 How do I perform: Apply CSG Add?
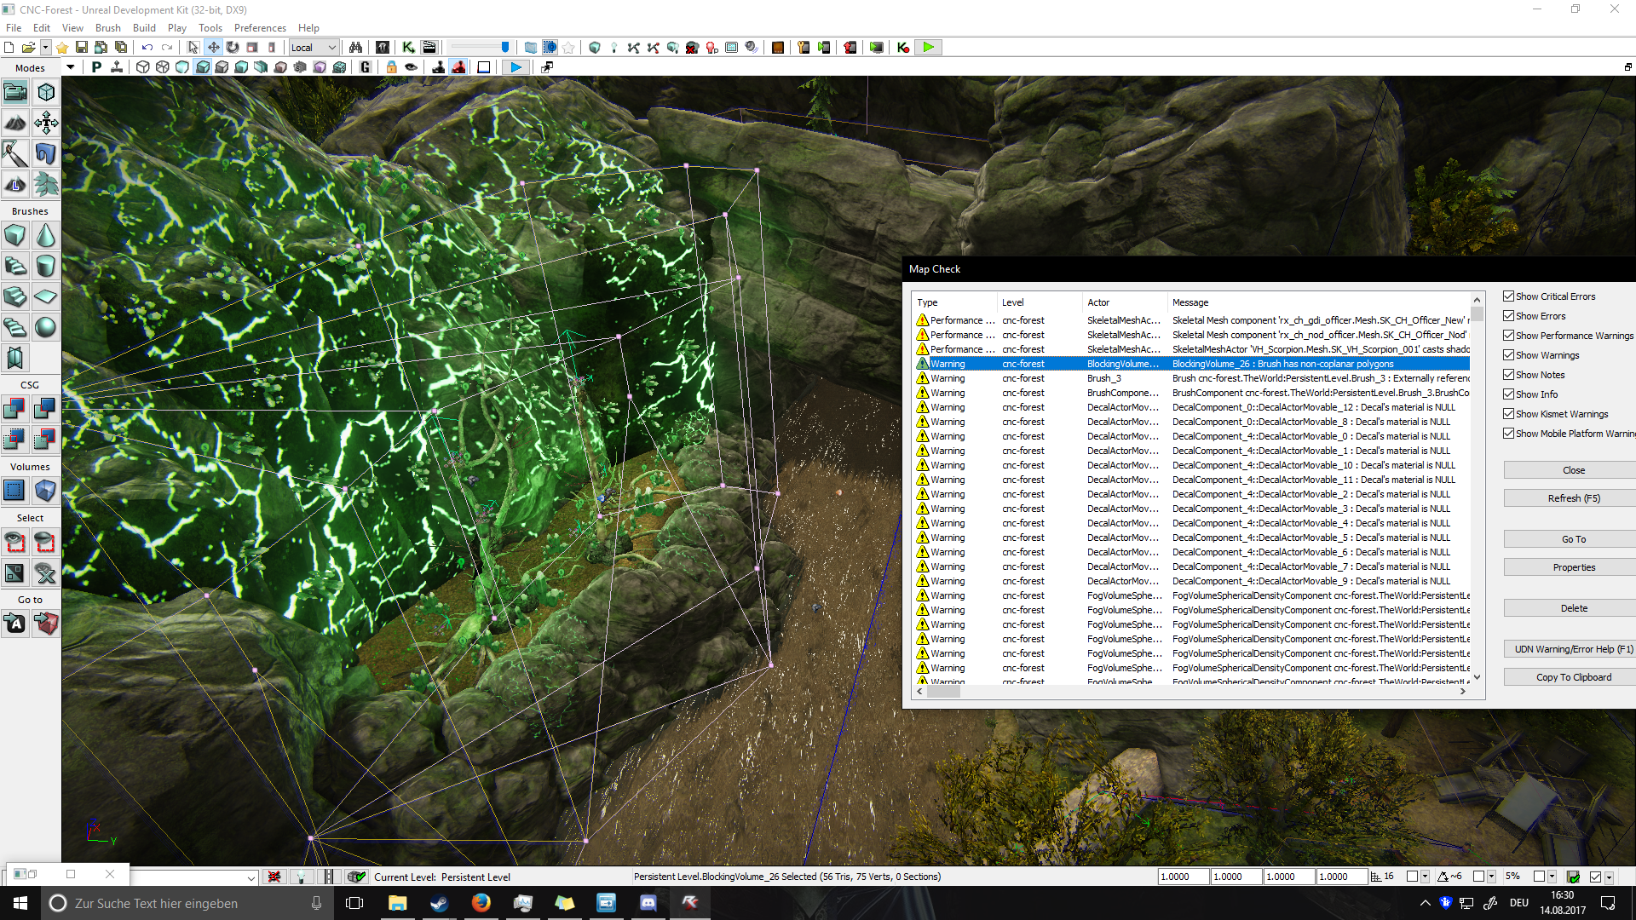pyautogui.click(x=15, y=409)
